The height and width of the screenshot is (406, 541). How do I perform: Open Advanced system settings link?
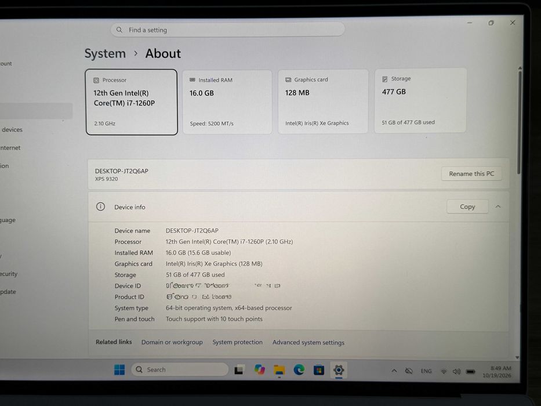click(308, 342)
